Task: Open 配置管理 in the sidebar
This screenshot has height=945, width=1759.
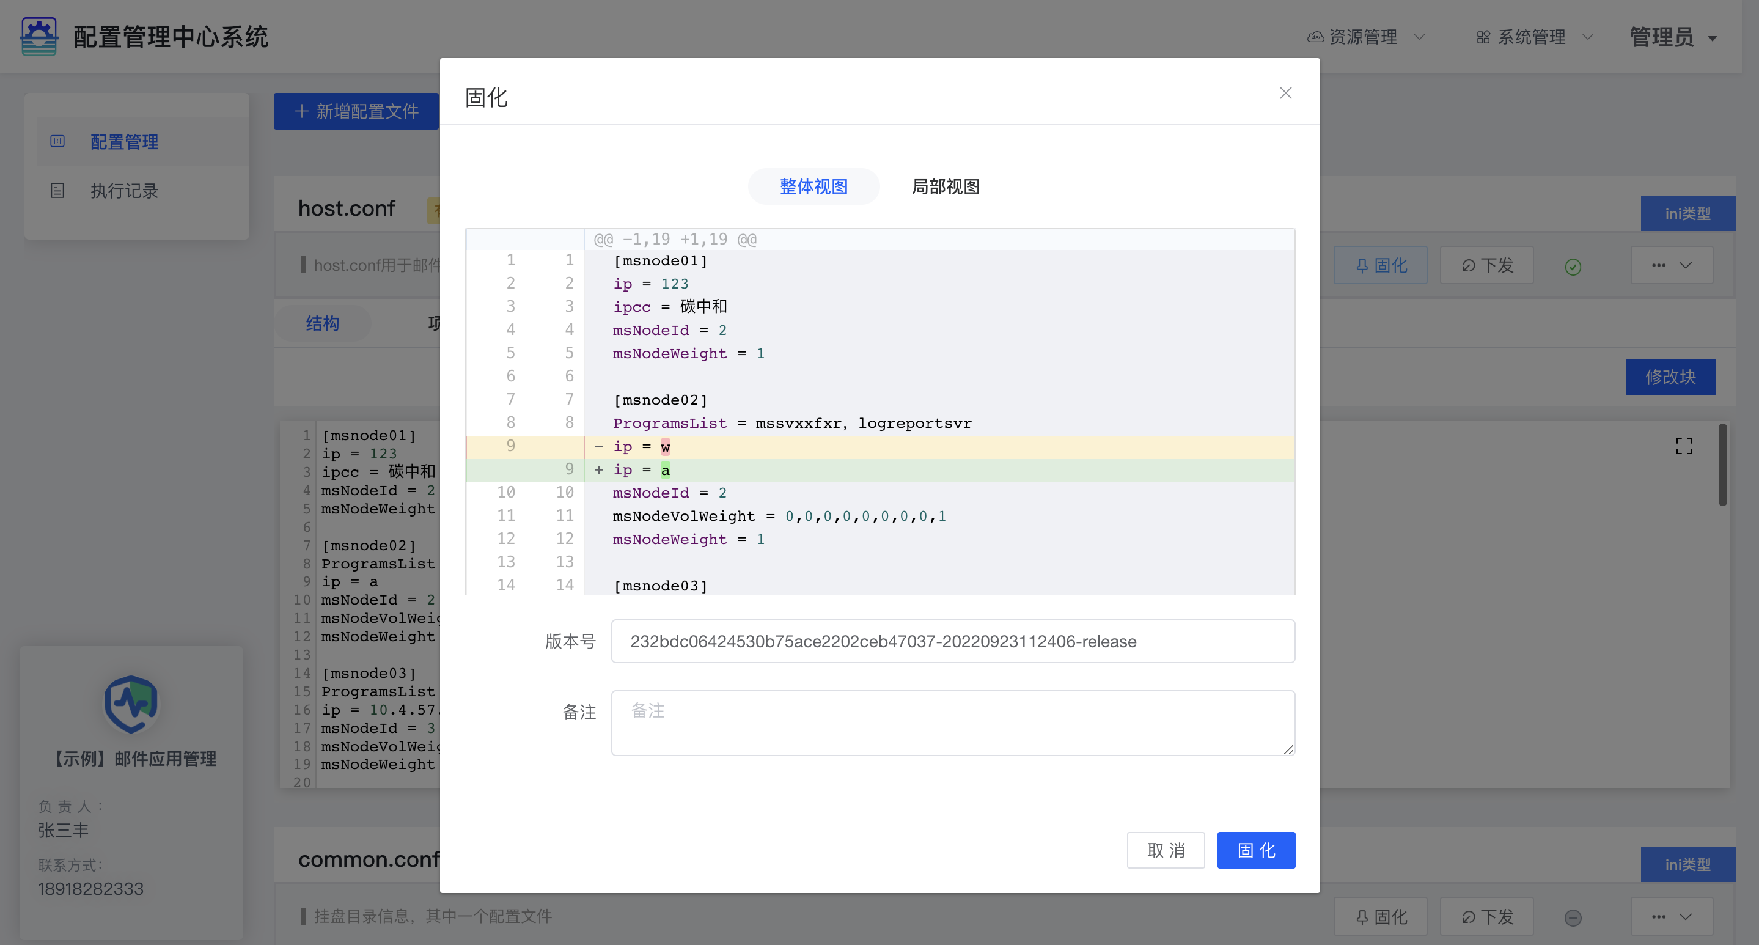Action: (142, 142)
